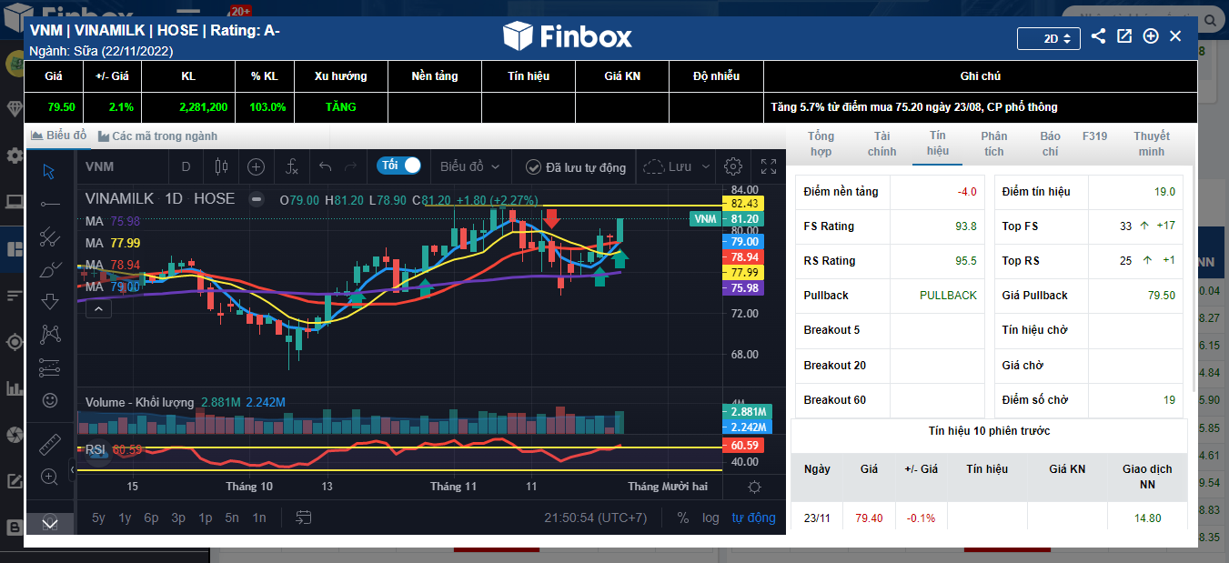Click the VNM symbol search field
Image resolution: width=1229 pixels, height=563 pixels.
click(123, 166)
